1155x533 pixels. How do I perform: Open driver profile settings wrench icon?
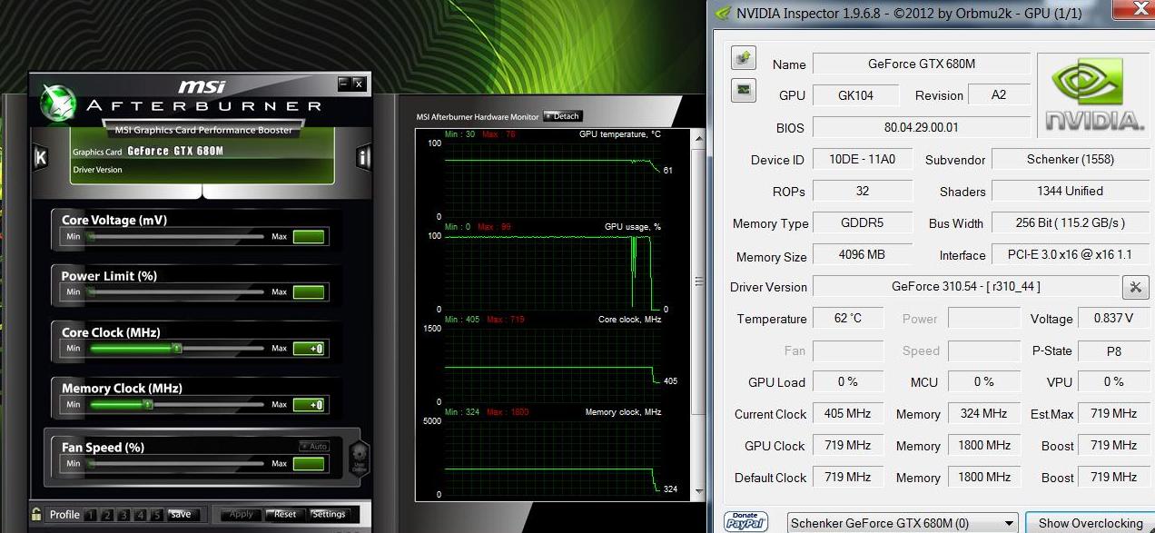click(x=1135, y=287)
